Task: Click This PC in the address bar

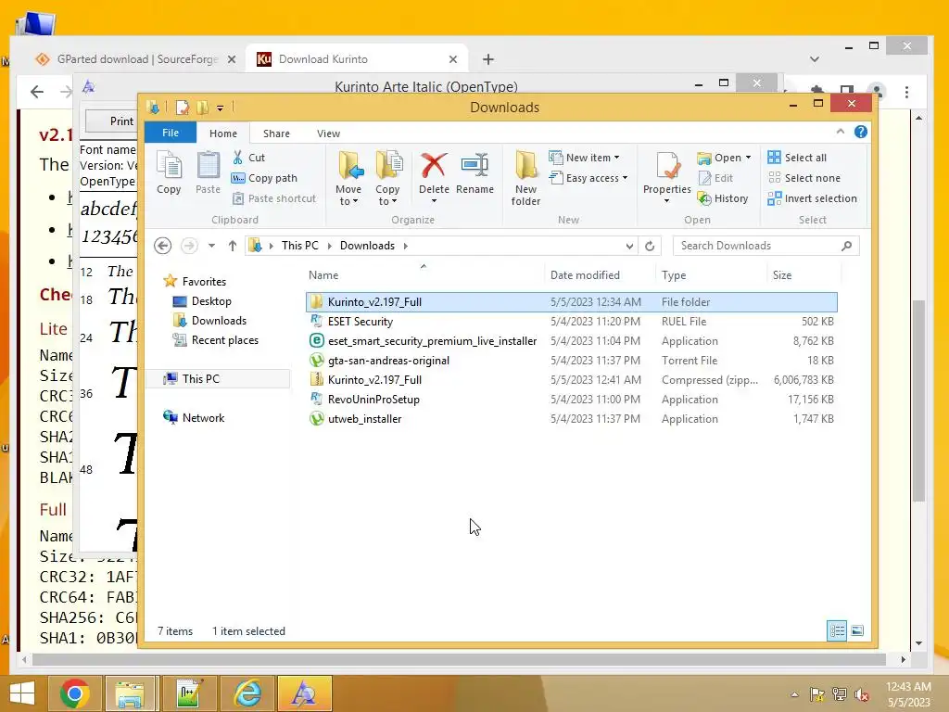Action: click(299, 245)
